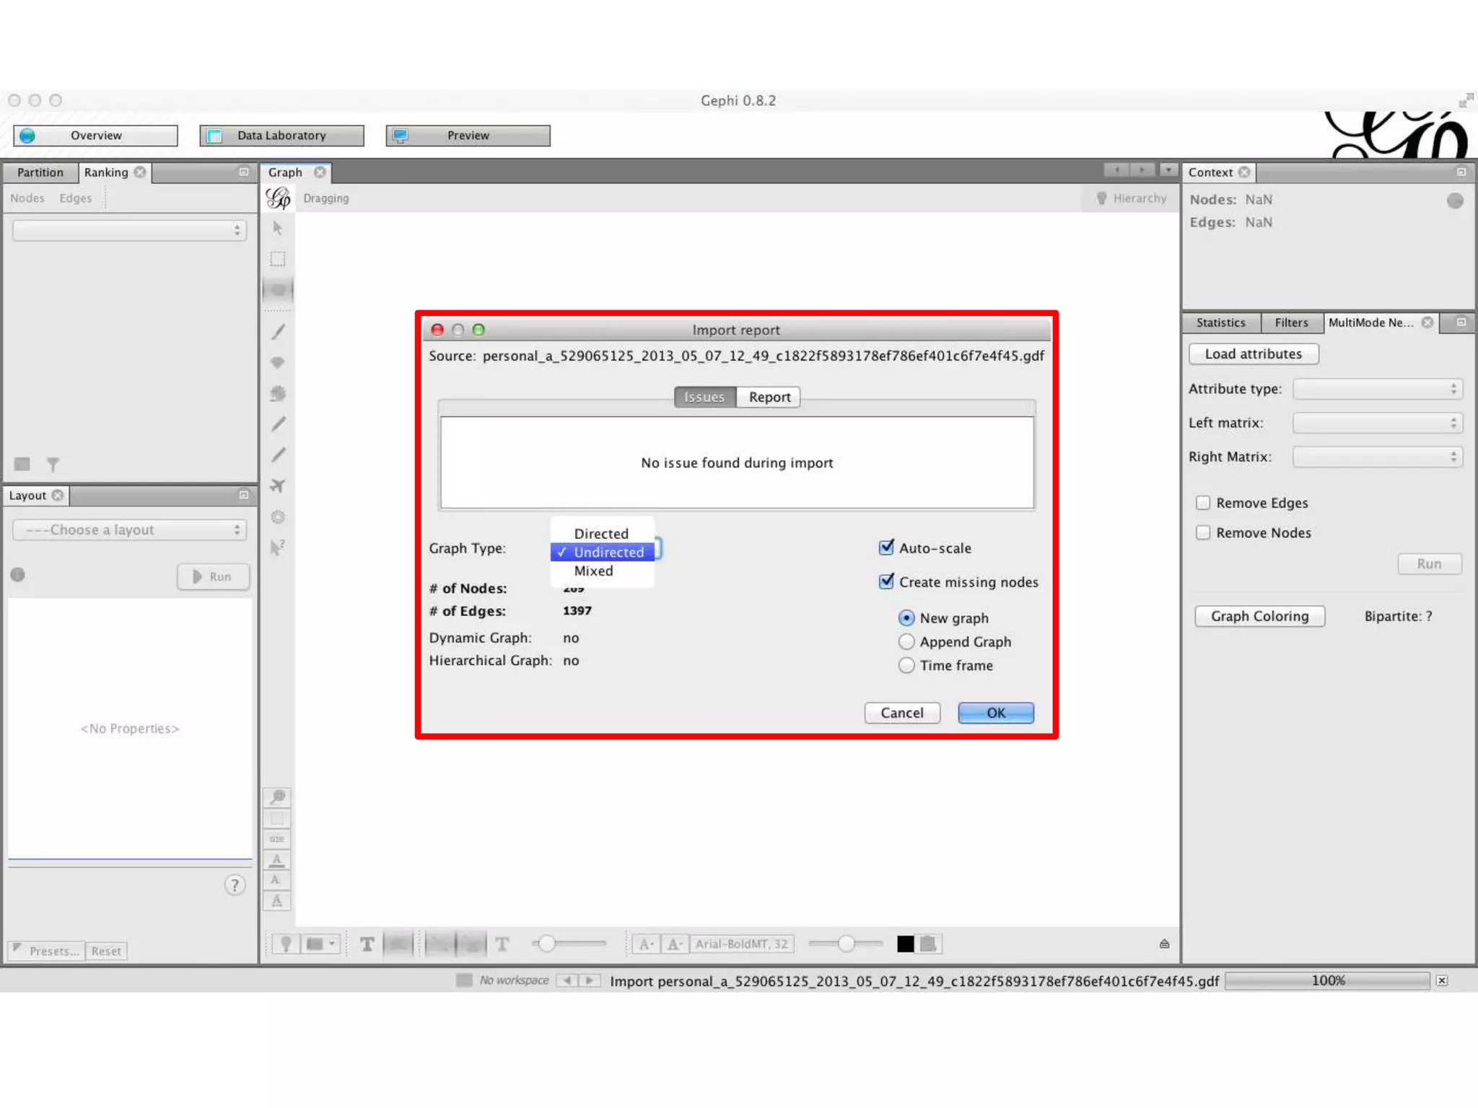Screen dimensions: 1478x1108
Task: Toggle Create missing nodes checkbox
Action: (x=886, y=581)
